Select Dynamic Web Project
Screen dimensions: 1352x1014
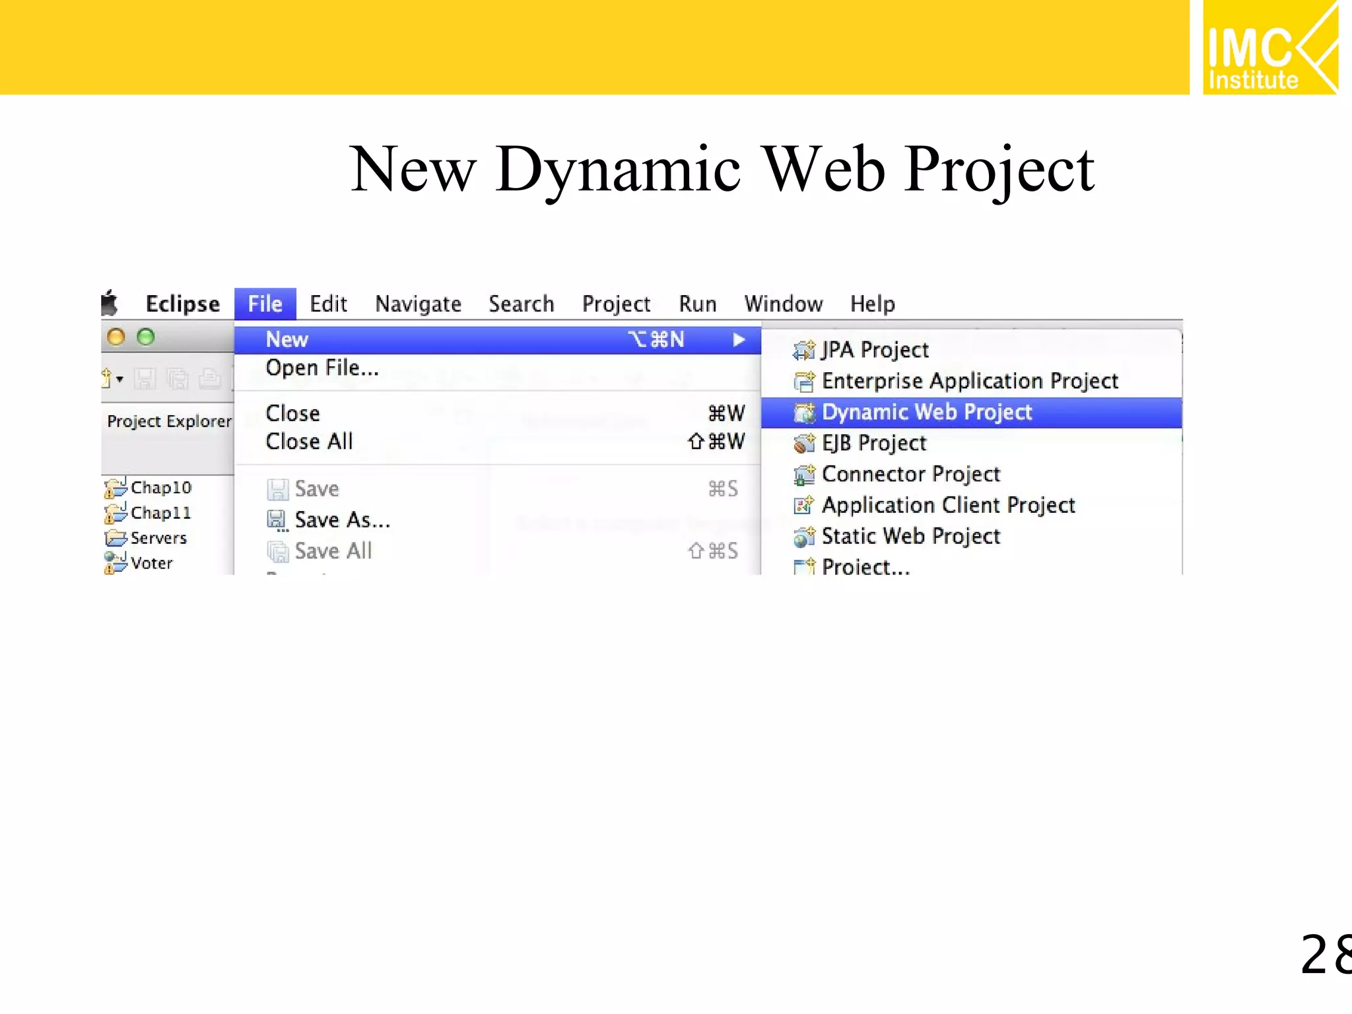972,412
